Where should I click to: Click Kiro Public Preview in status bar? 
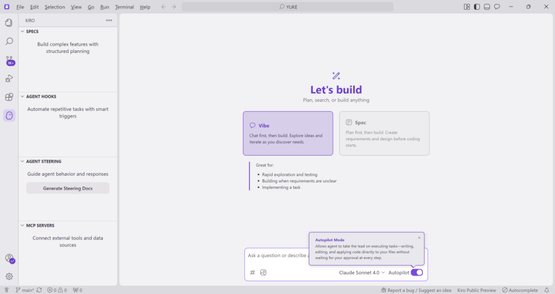pyautogui.click(x=476, y=290)
